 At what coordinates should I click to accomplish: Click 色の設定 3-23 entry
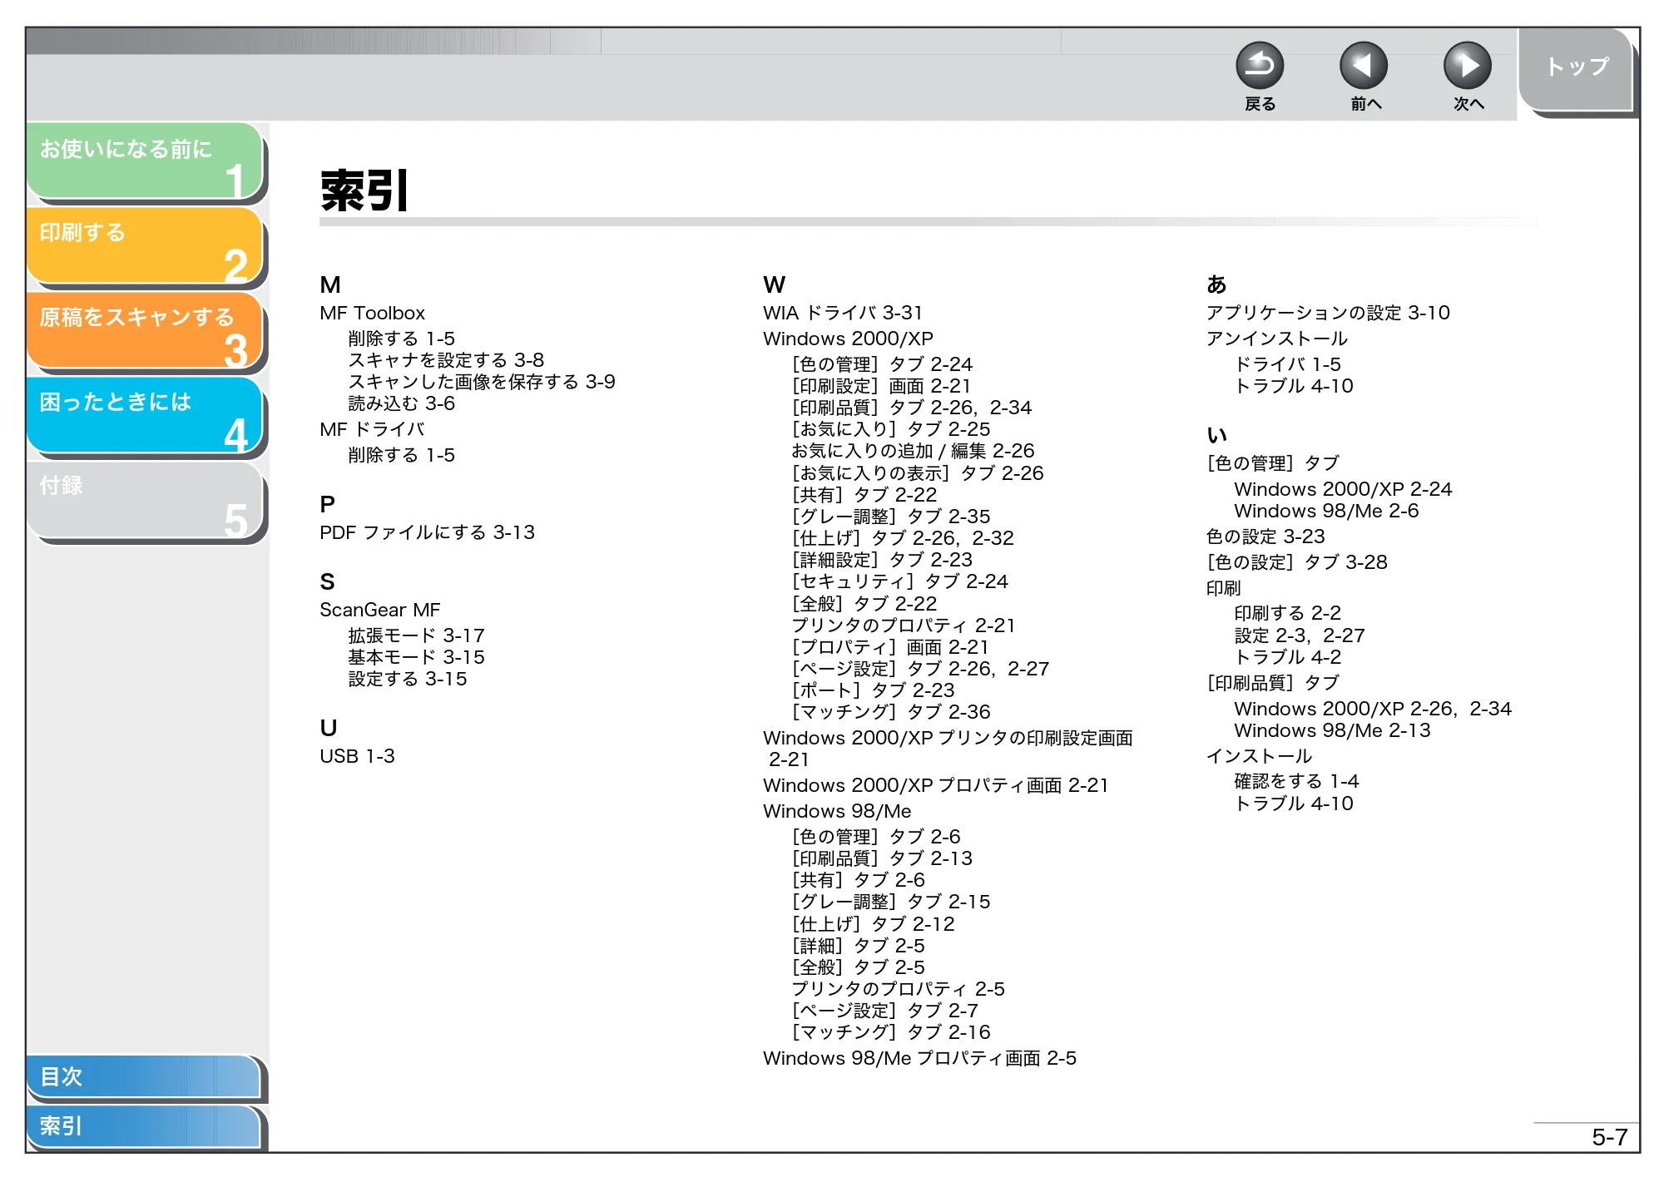point(1265,537)
